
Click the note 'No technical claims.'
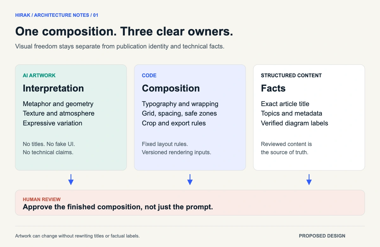tap(48, 152)
